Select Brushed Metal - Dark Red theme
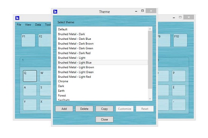The height and width of the screenshot is (138, 208). (x=102, y=53)
